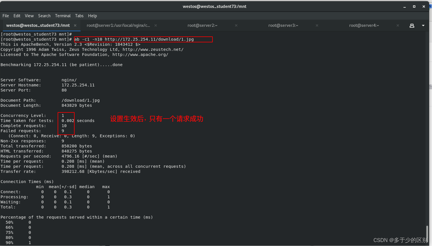432x246 pixels.
Task: Click the '398212.68 [Kbytes/sec] received' value
Action: coord(101,171)
